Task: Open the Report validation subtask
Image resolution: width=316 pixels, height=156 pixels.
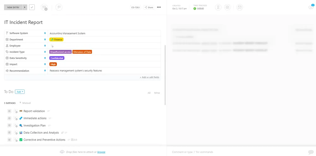Action: pos(34,111)
